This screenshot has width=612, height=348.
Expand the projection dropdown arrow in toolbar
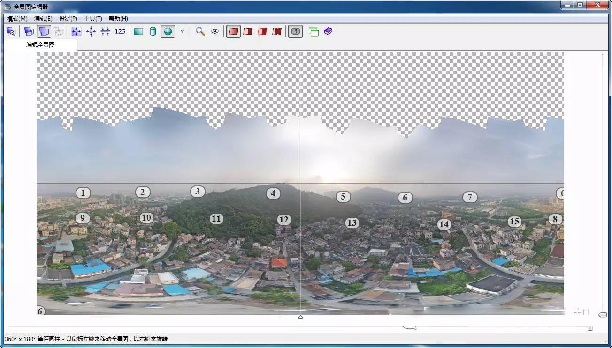(182, 31)
